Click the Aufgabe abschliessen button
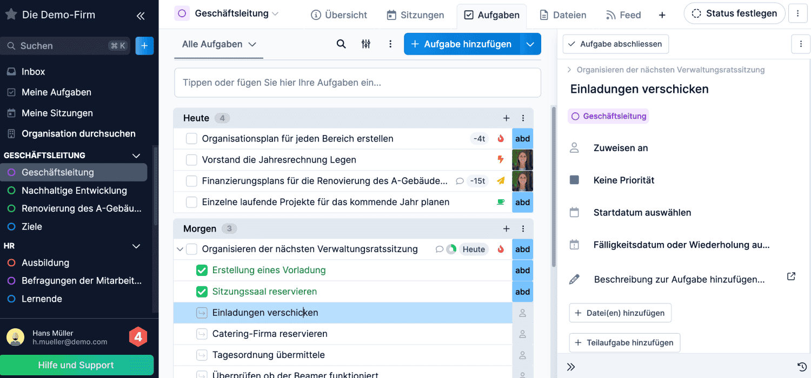The height and width of the screenshot is (378, 811). 615,44
